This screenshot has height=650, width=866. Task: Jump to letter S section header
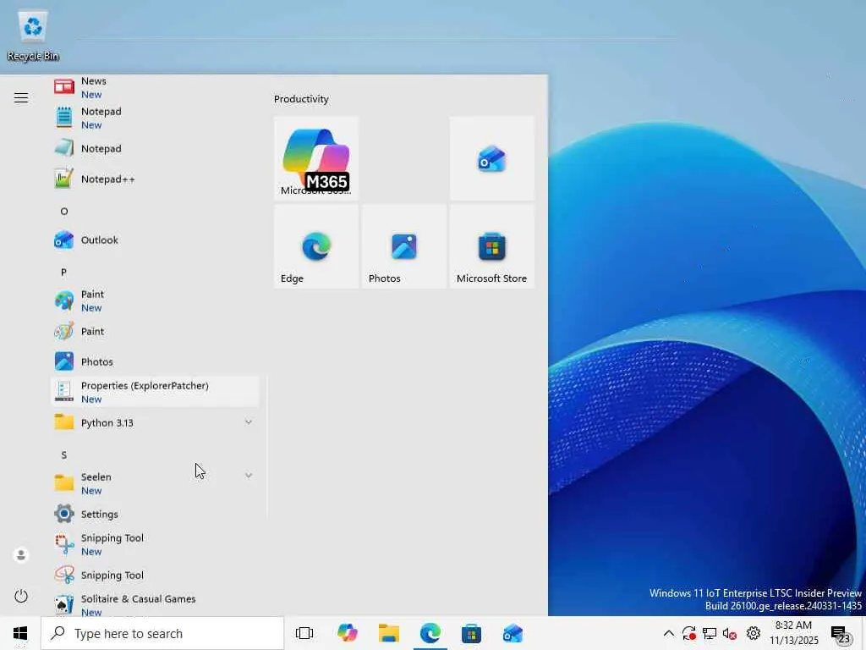(x=64, y=454)
